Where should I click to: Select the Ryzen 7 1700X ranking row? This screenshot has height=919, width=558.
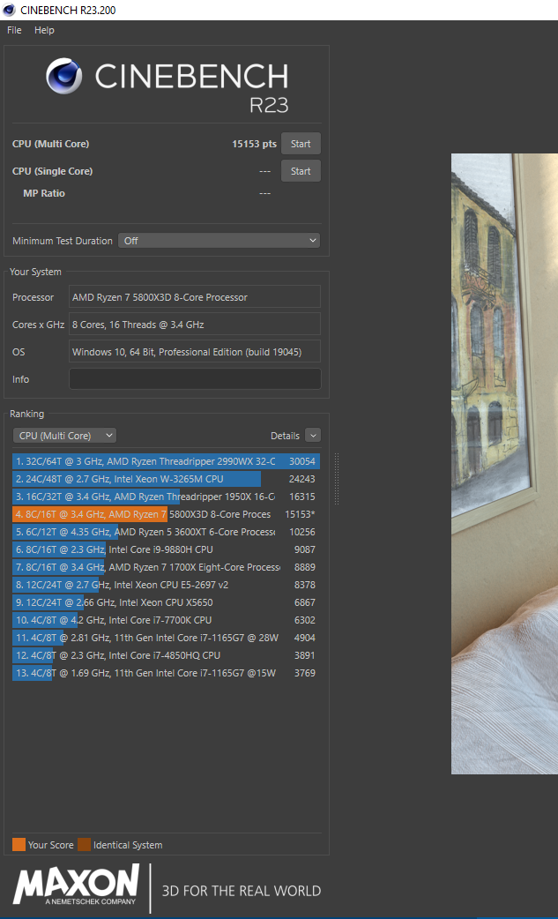(167, 567)
